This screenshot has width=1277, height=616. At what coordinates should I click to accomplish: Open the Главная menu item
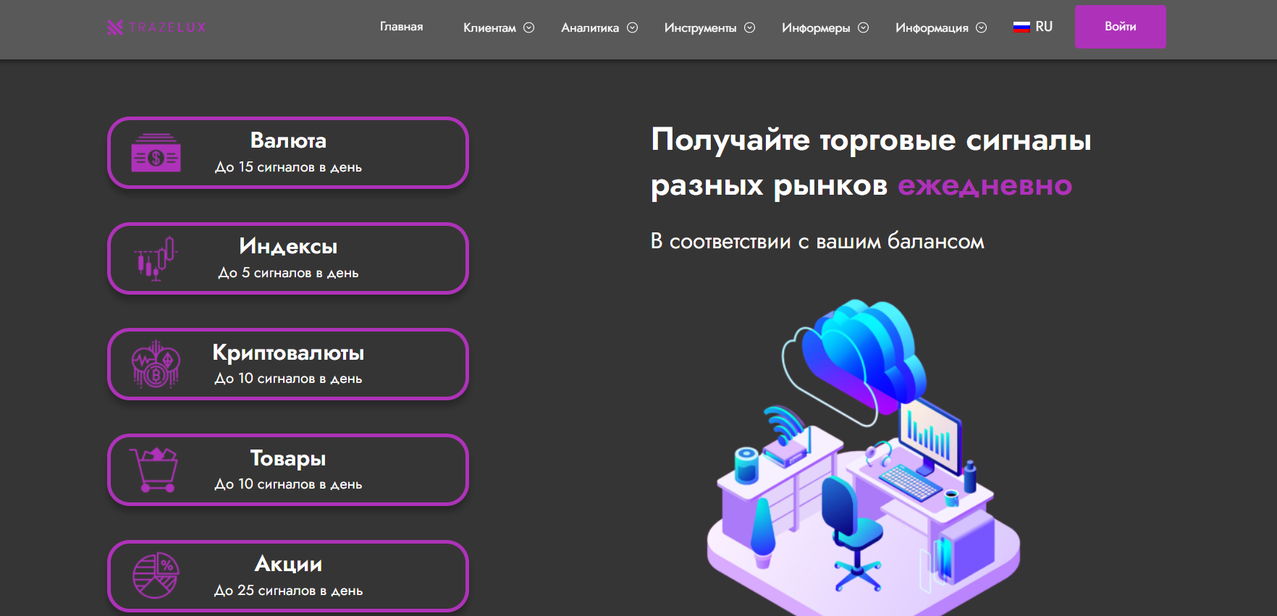401,27
